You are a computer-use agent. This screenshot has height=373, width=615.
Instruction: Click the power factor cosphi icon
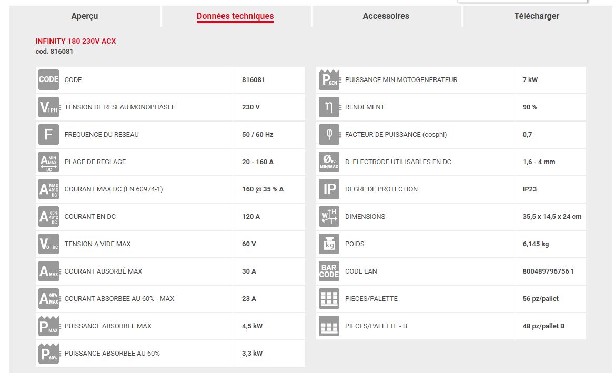pos(329,135)
